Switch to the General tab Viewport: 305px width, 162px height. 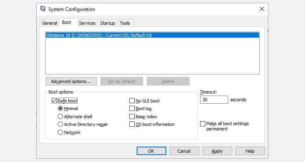[x=50, y=23]
